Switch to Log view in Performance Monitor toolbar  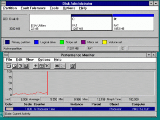pos(20,66)
